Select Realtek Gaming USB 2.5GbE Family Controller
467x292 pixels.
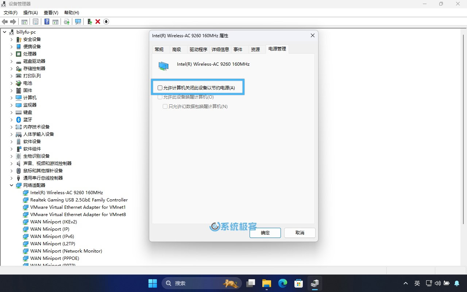point(79,200)
